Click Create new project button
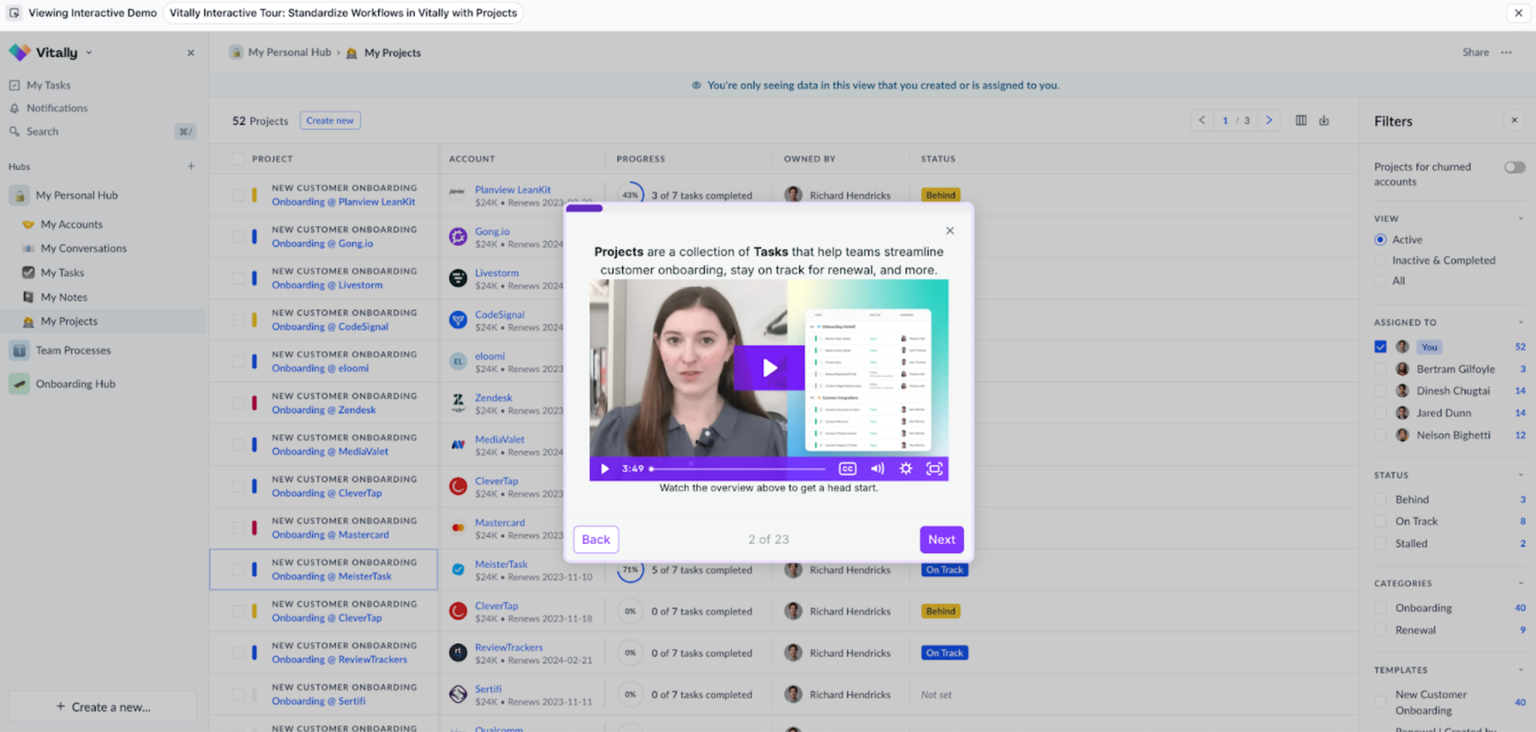This screenshot has height=732, width=1536. (x=330, y=121)
